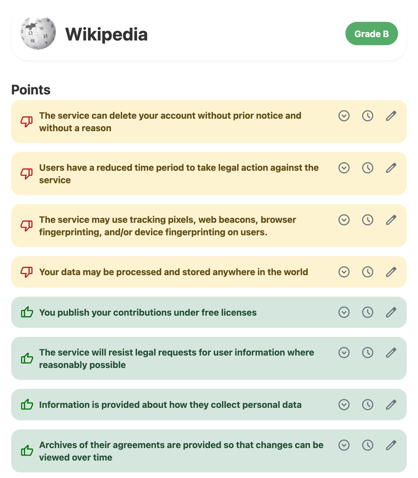Select the thumbs-down icon on the account deletion point
This screenshot has width=418, height=478.
27,122
